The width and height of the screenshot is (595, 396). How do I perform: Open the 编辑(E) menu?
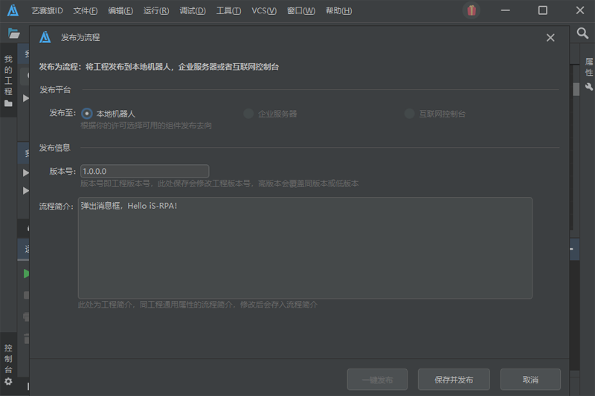pyautogui.click(x=120, y=10)
